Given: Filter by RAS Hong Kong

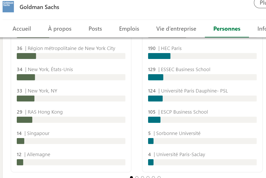Looking at the screenshot, I should click(x=71, y=116).
